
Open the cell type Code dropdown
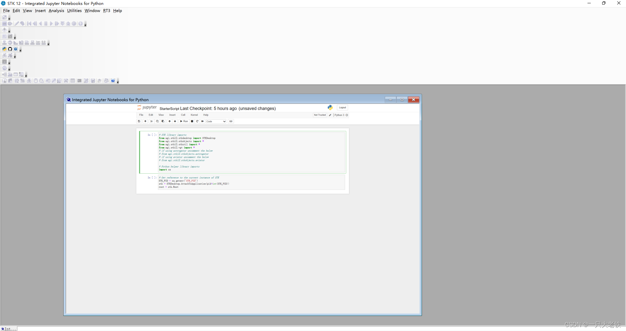216,121
